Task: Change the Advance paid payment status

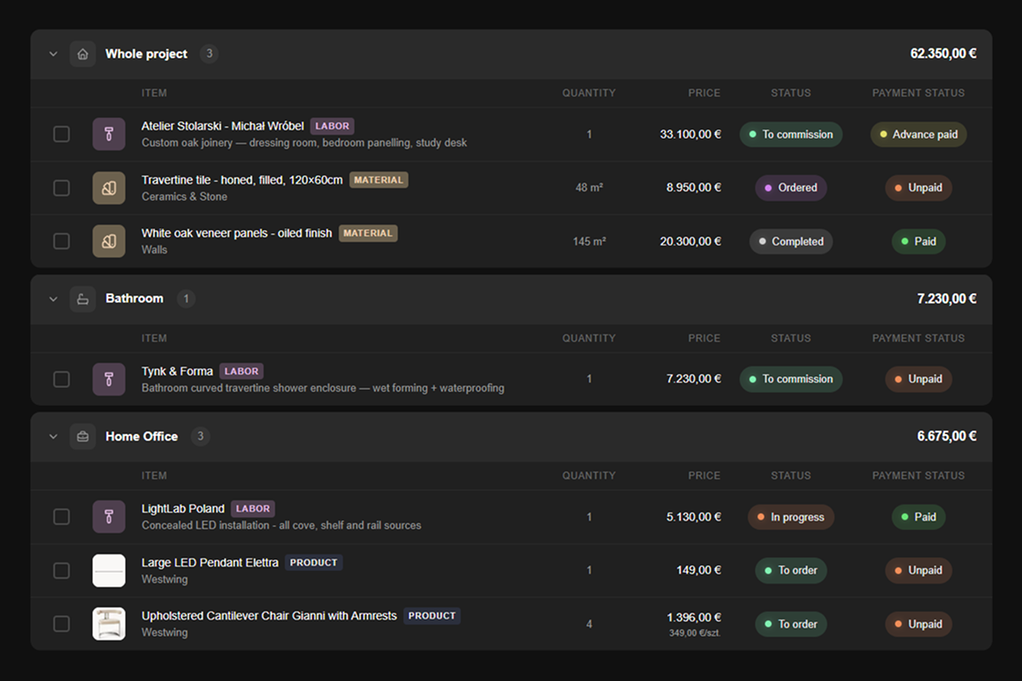Action: (918, 134)
